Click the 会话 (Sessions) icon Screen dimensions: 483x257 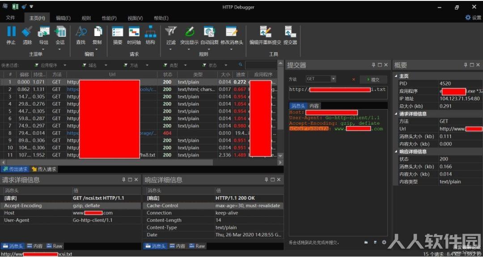pos(60,31)
